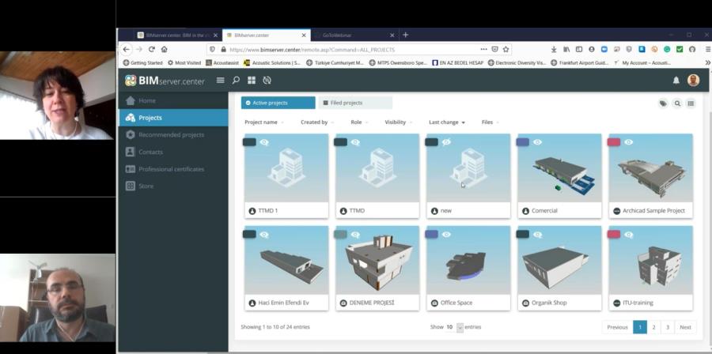Sort by Role column

tap(359, 122)
